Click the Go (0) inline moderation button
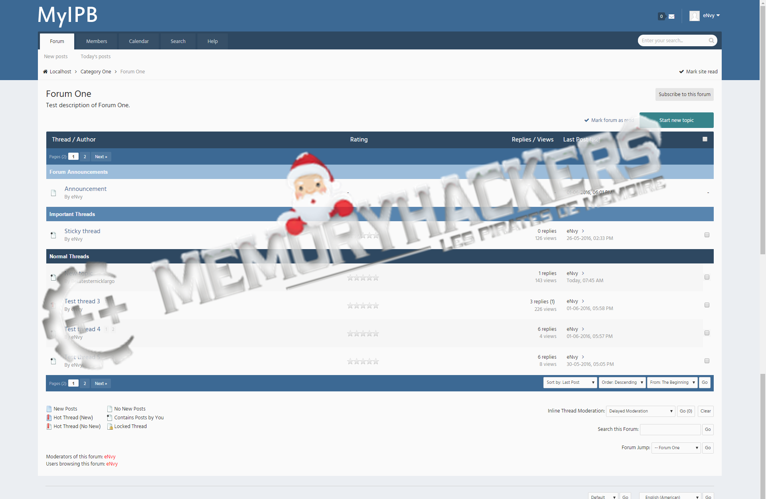 click(x=686, y=411)
